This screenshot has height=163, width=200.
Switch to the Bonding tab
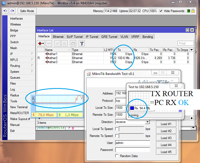[x=148, y=37]
